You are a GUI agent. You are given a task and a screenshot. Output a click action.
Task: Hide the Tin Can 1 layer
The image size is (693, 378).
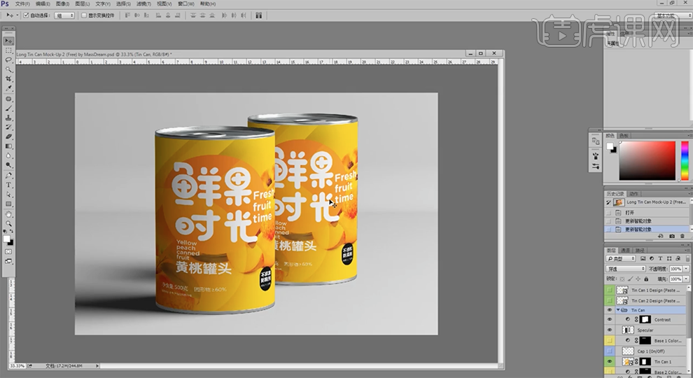click(x=609, y=362)
